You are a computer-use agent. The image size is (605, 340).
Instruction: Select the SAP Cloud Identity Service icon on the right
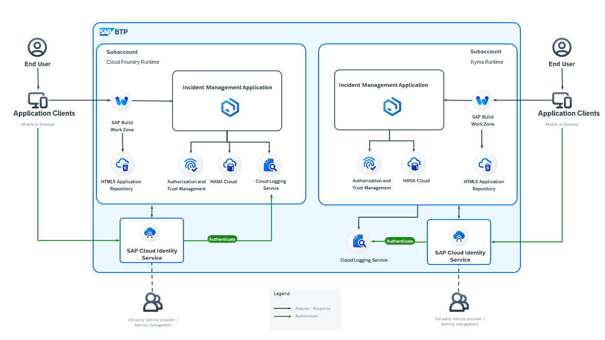(x=458, y=236)
